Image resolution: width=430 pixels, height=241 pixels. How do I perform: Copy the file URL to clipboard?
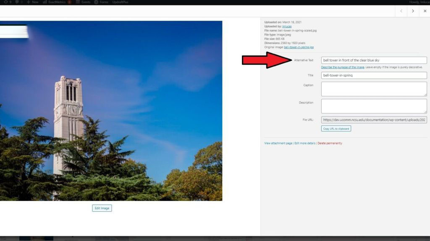click(336, 128)
